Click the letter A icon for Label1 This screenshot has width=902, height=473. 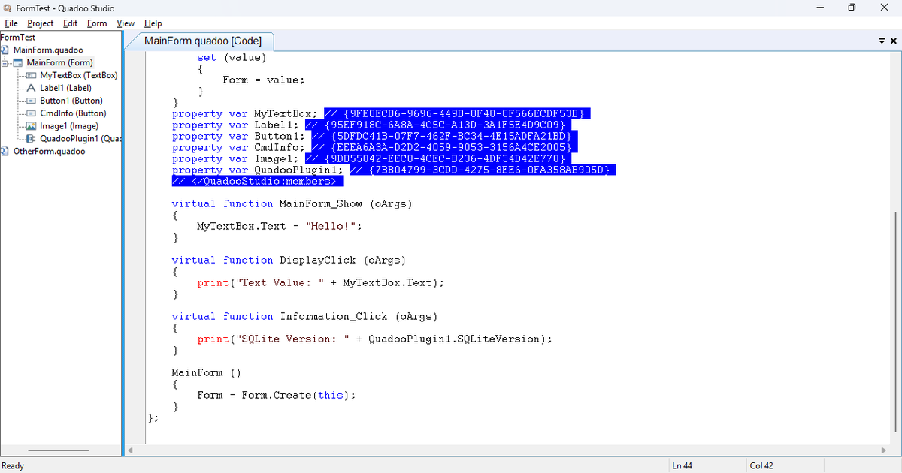click(x=32, y=88)
